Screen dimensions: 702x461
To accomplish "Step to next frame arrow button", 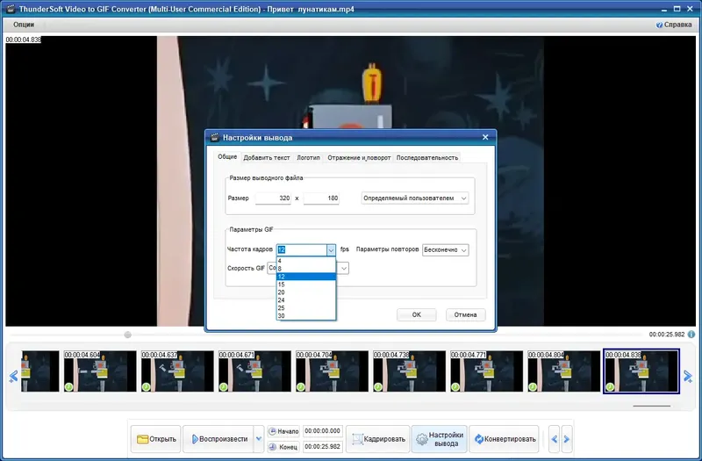I will [567, 439].
